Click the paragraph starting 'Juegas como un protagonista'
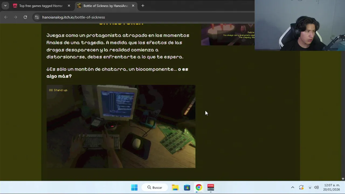 point(118,46)
